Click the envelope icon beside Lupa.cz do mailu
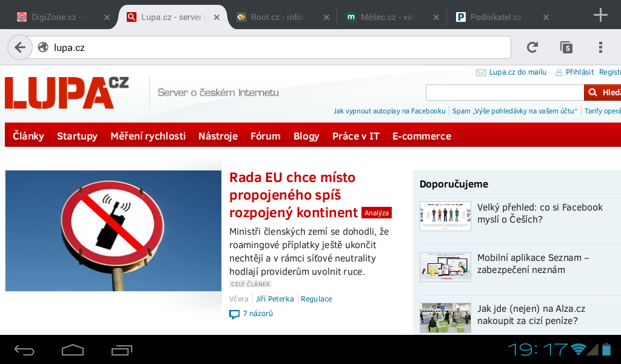 pos(480,72)
